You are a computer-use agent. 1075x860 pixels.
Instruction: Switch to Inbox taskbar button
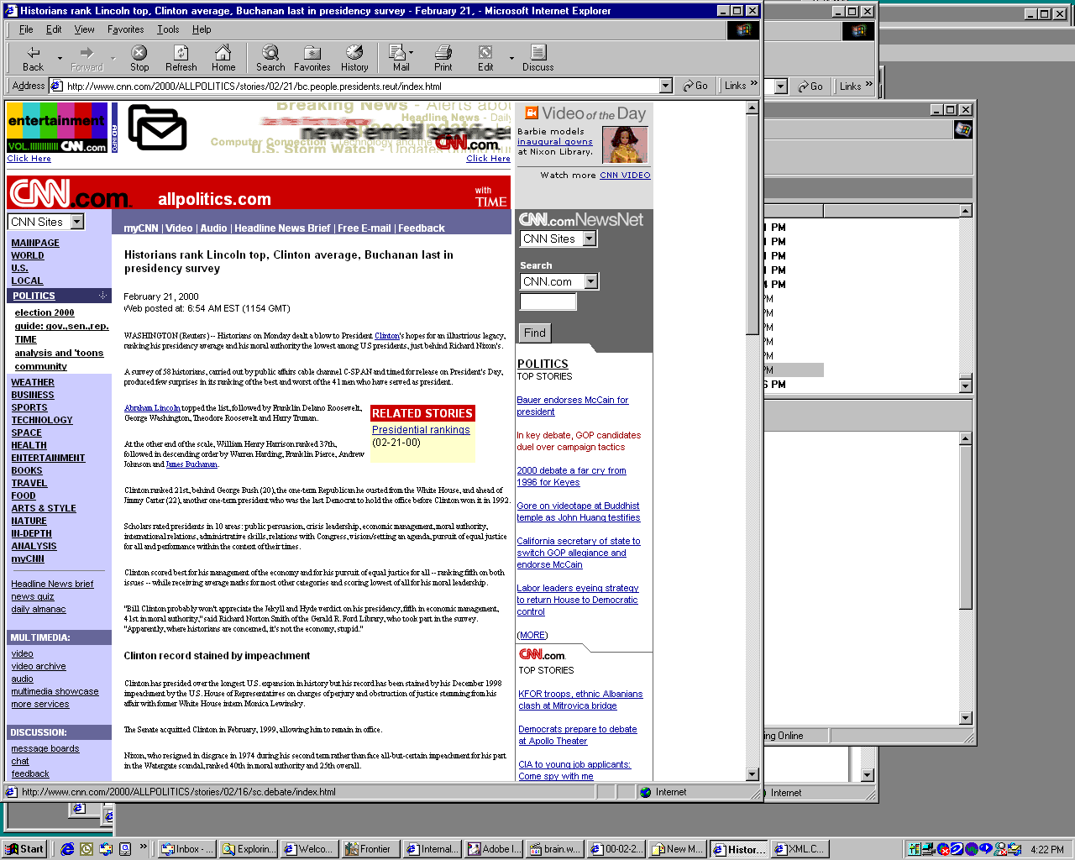187,849
